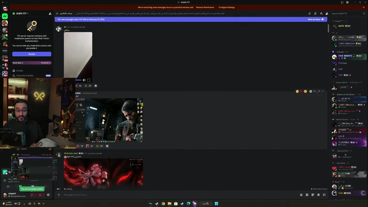Open user settings gear icon

click(48, 195)
